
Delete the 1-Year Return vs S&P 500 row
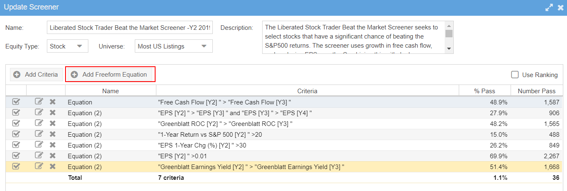click(x=53, y=134)
